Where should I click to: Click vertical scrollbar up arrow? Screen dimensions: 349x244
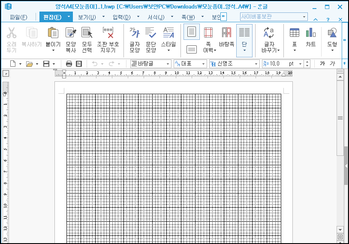click(x=340, y=77)
